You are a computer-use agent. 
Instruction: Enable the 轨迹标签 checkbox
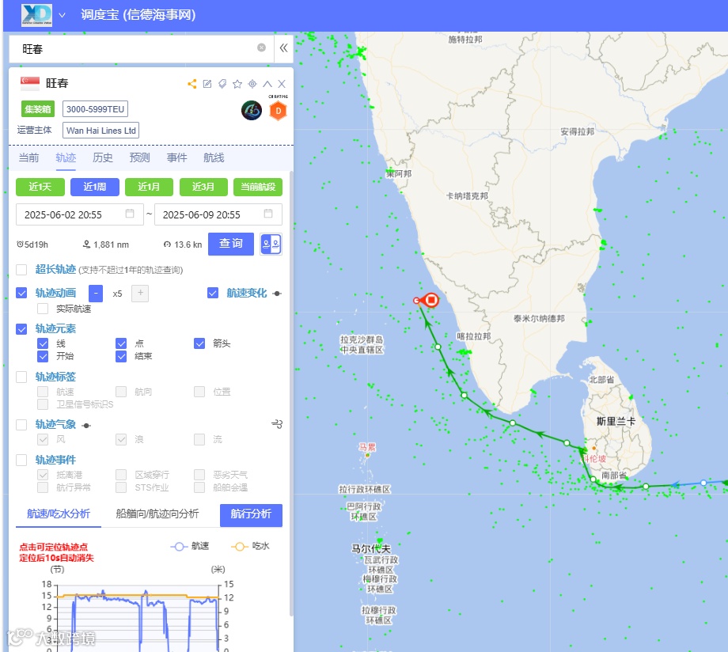pos(21,377)
